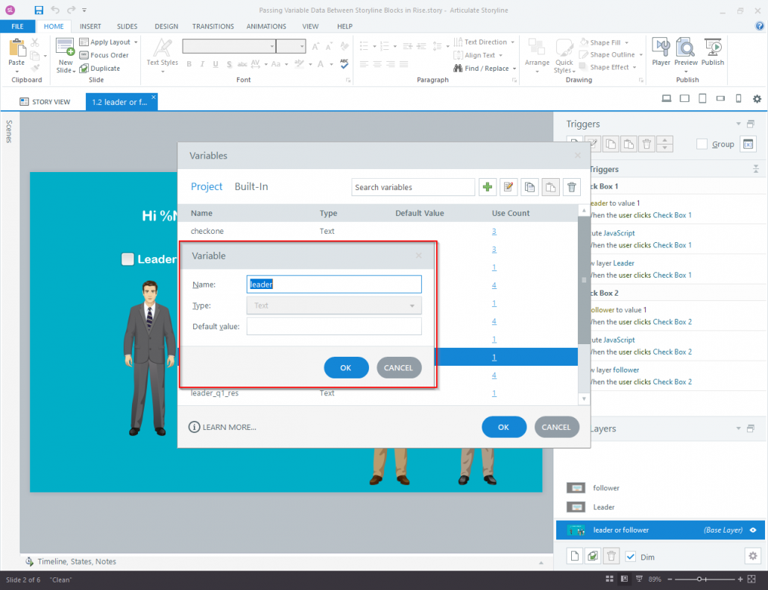Image resolution: width=768 pixels, height=590 pixels.
Task: Enable the Group checkbox in the Triggers panel
Action: 701,144
